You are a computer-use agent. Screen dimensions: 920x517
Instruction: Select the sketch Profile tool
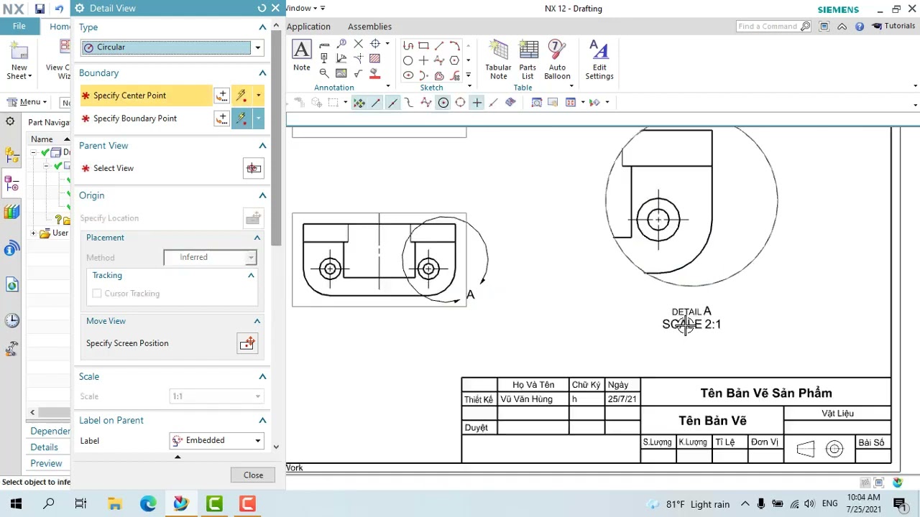[x=408, y=45]
